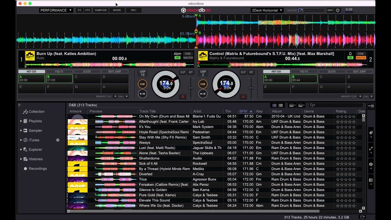Viewport: 391px width, 220px height.
Task: Collapse the sidebar with double-arrow icon
Action: tap(19, 105)
